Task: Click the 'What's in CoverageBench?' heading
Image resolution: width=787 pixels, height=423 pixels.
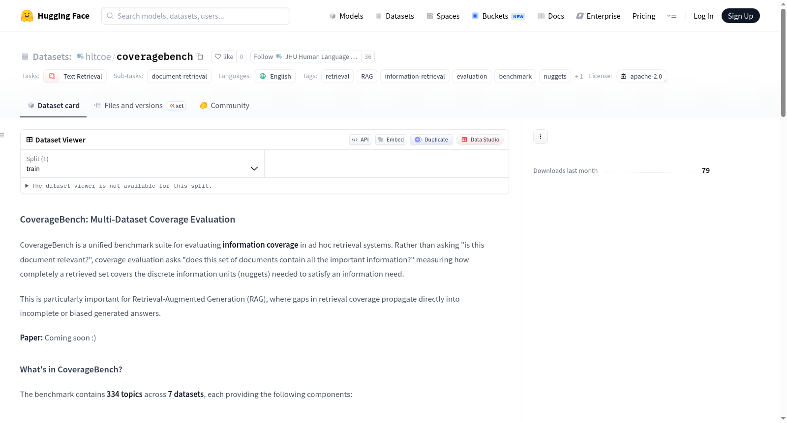Action: [71, 369]
